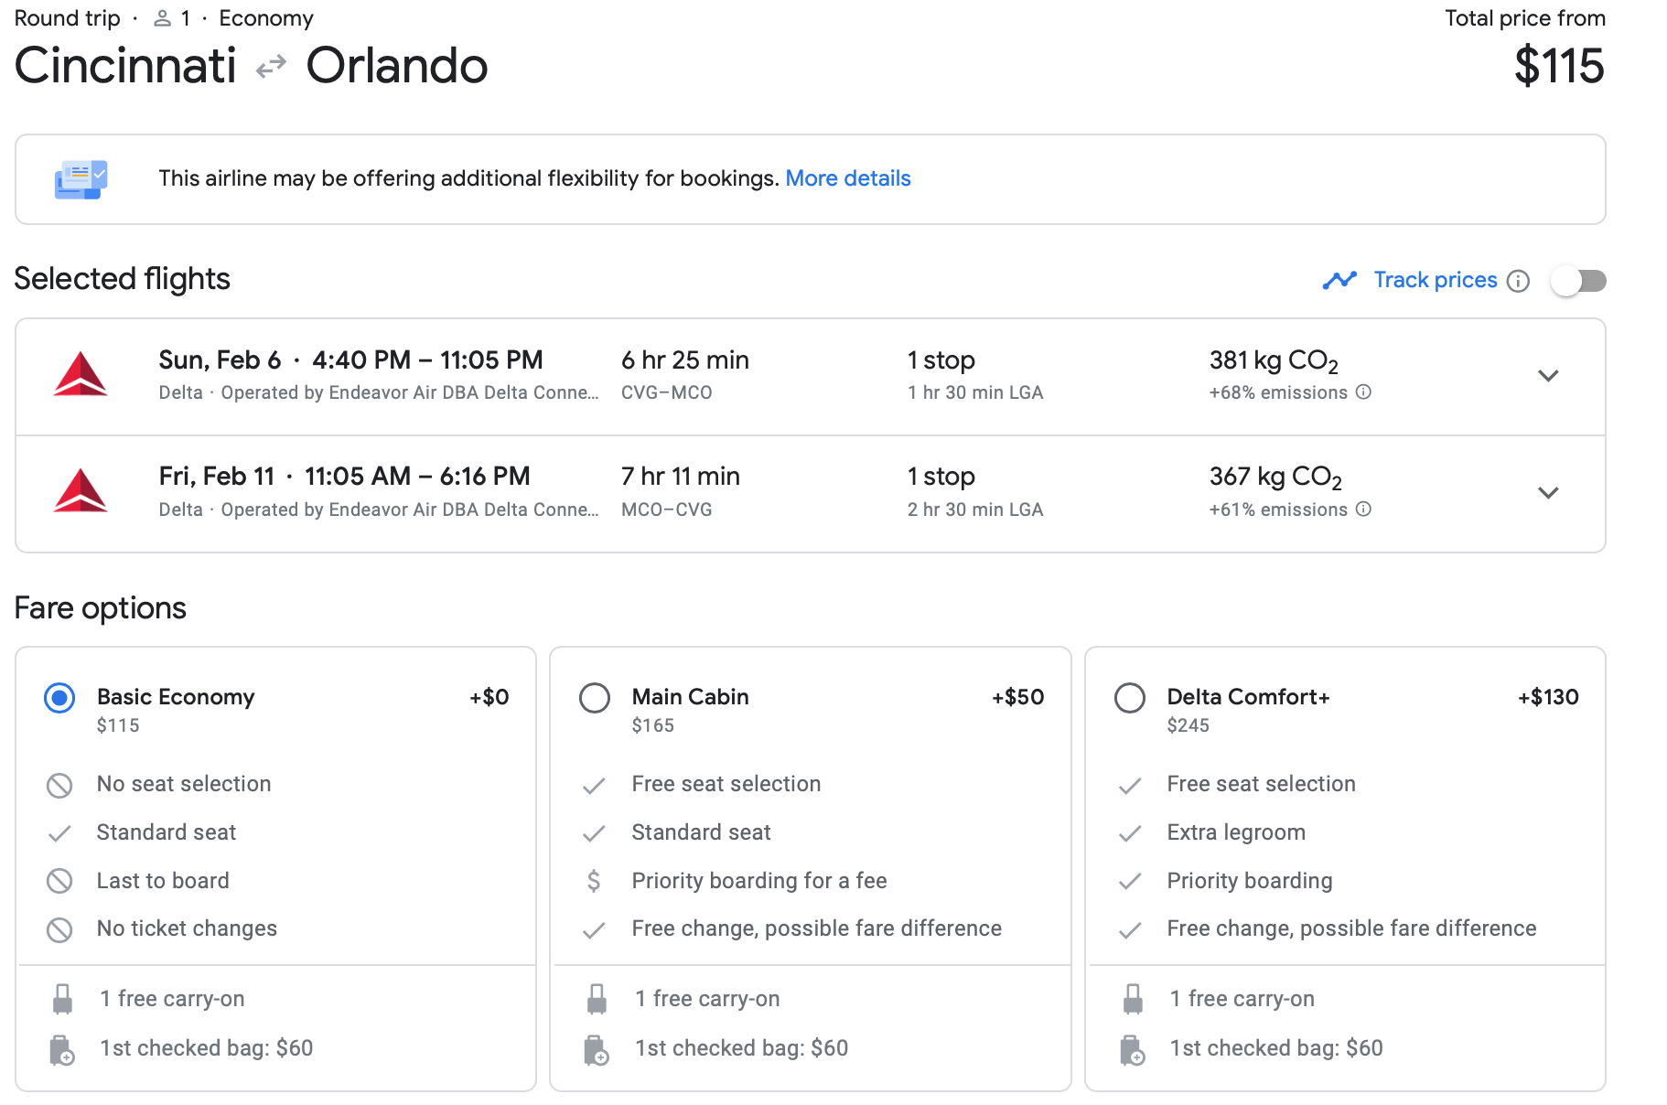
Task: Click Delta logo on Feb 6 flight
Action: 81,375
